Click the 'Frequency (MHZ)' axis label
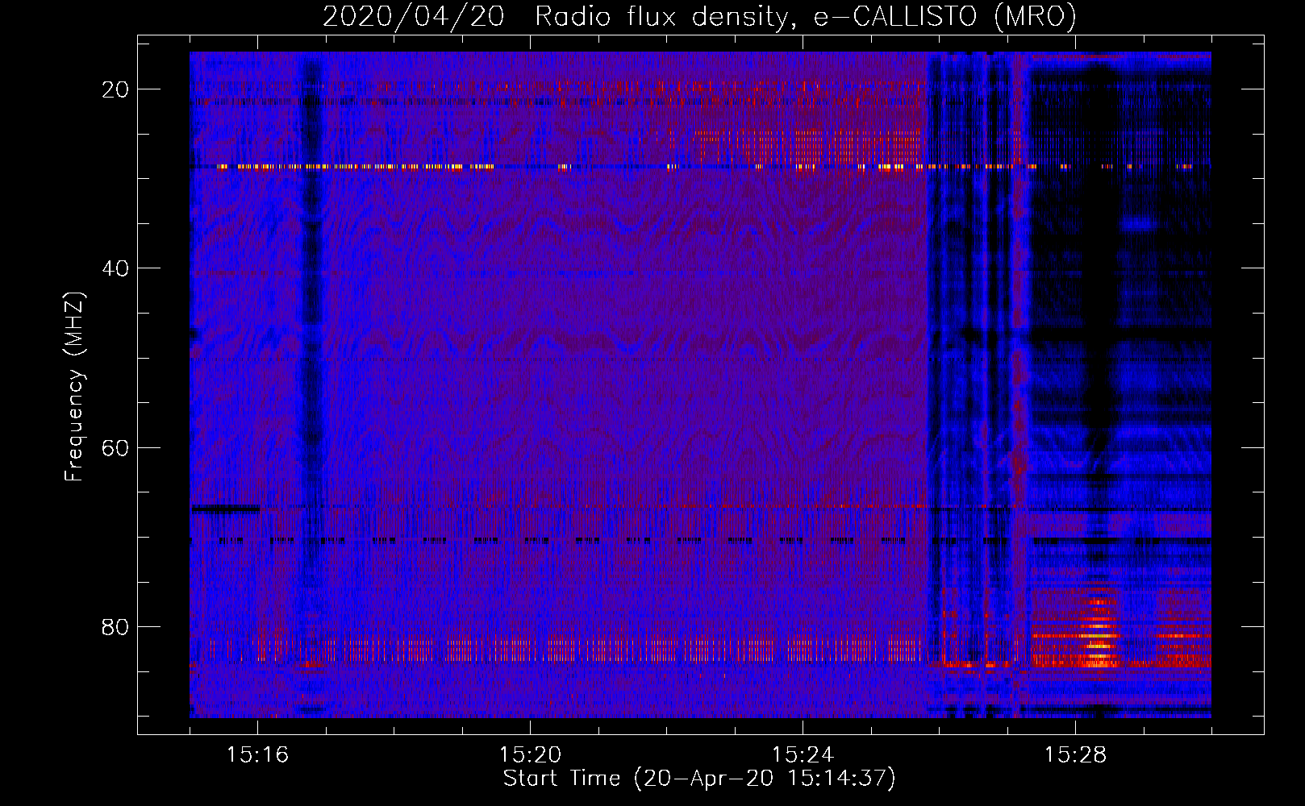The width and height of the screenshot is (1305, 806). click(74, 387)
